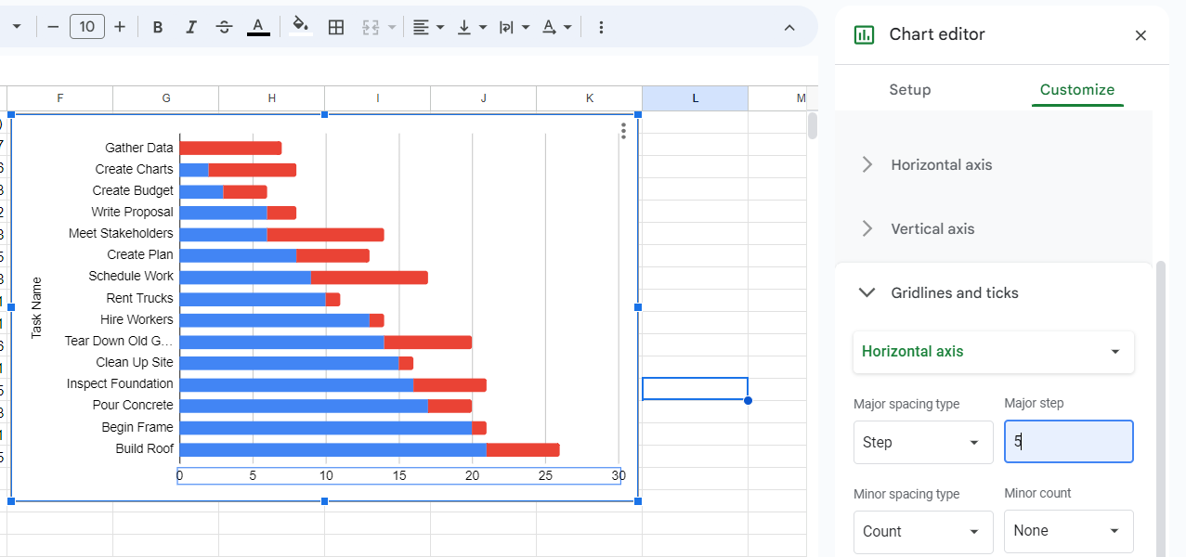The image size is (1186, 557).
Task: Select column I header
Action: [x=378, y=98]
